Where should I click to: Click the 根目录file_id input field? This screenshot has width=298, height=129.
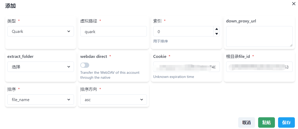(259, 67)
